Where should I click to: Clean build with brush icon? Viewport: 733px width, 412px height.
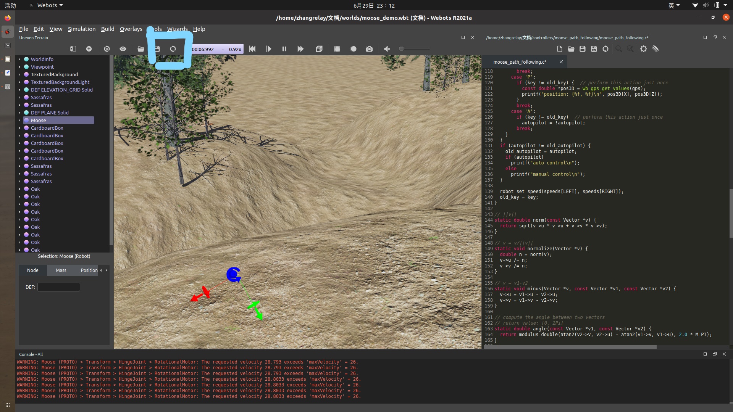click(656, 49)
